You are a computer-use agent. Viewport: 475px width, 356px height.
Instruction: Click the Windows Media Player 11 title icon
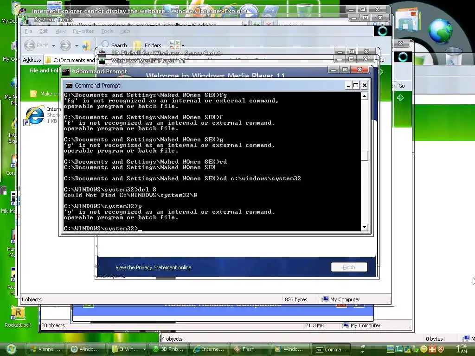[102, 61]
